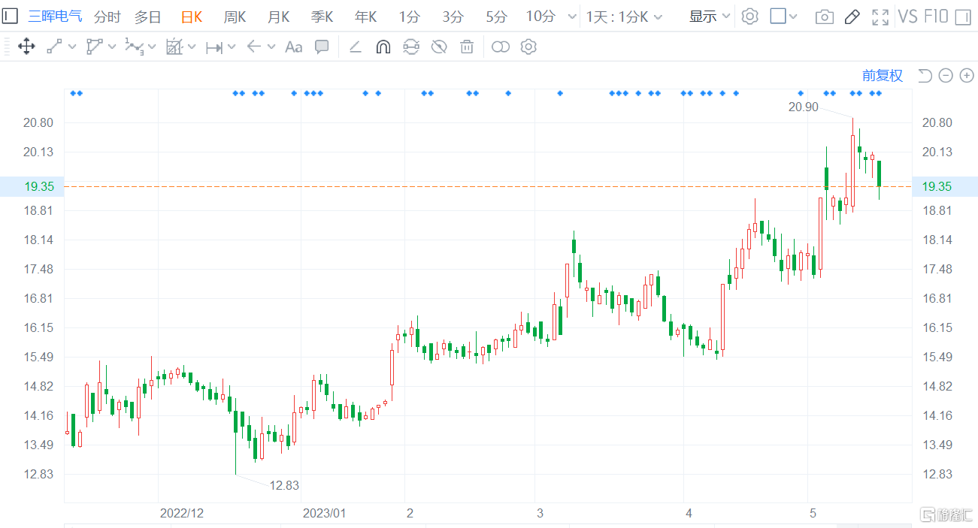Image resolution: width=978 pixels, height=528 pixels.
Task: Click the 2023/01 date axis label
Action: click(324, 514)
